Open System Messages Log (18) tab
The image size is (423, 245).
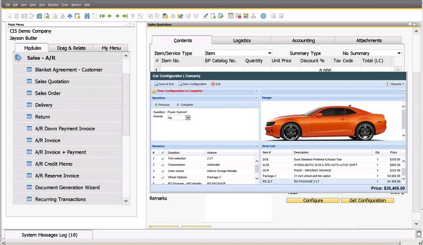click(49, 235)
